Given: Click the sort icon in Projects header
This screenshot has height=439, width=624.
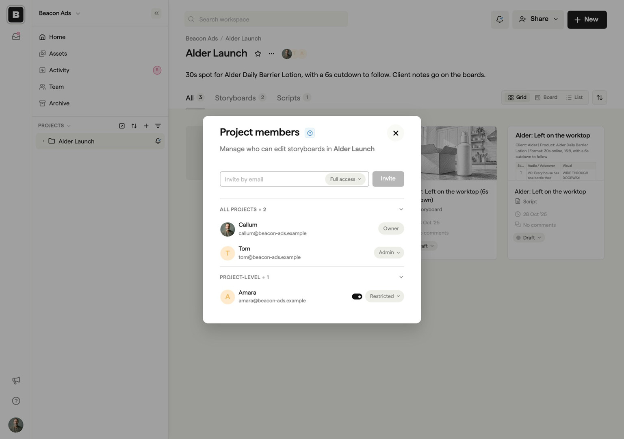Looking at the screenshot, I should click(134, 126).
